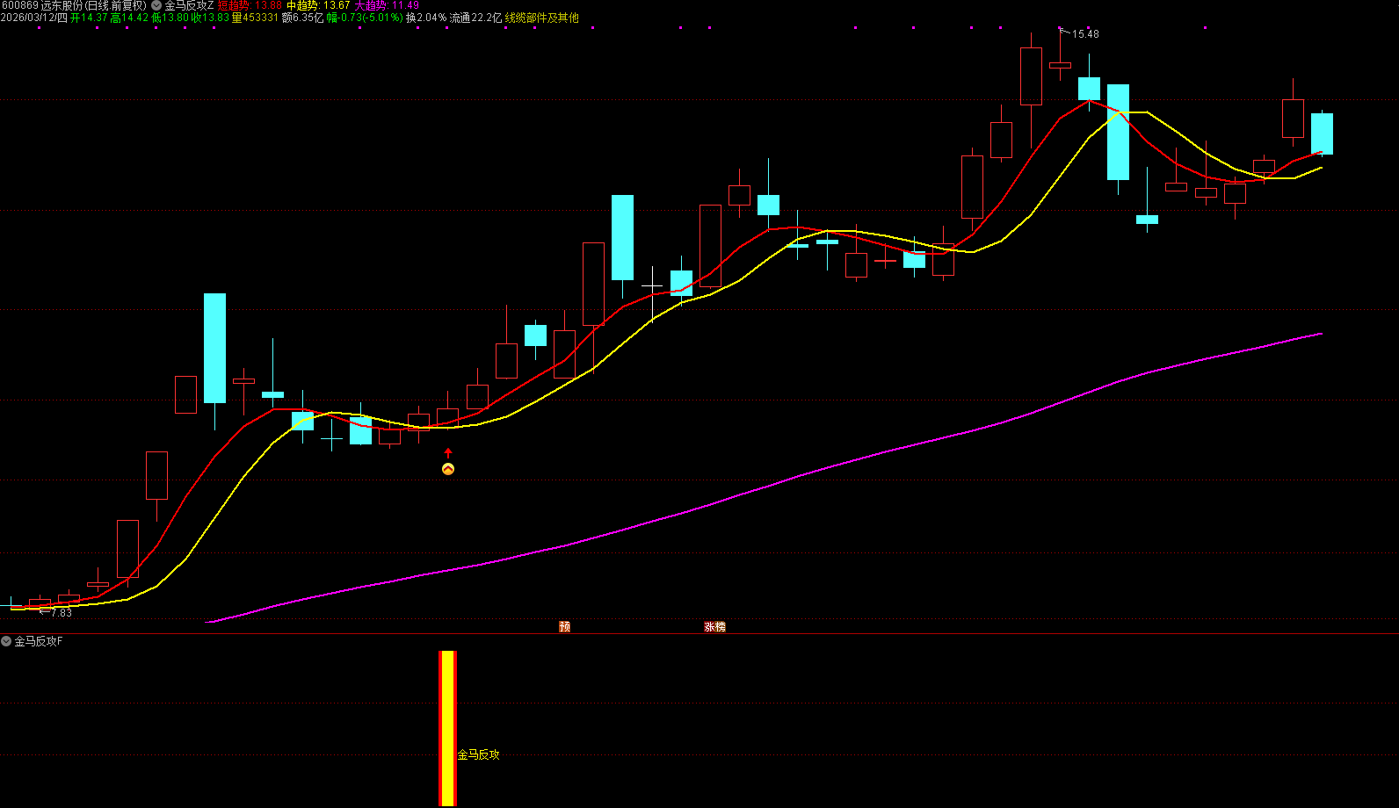This screenshot has width=1399, height=808.
Task: Click the date 2026/03/12/四 in the header
Action: pos(34,18)
